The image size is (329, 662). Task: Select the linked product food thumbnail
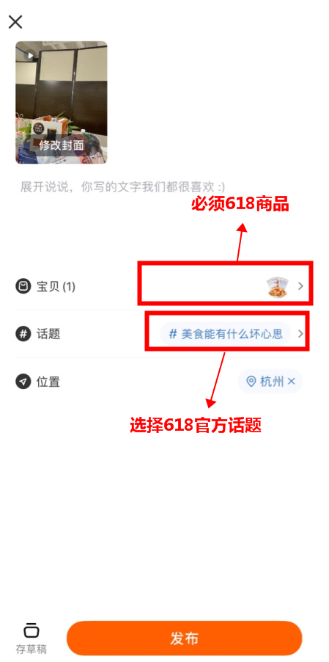coord(280,287)
